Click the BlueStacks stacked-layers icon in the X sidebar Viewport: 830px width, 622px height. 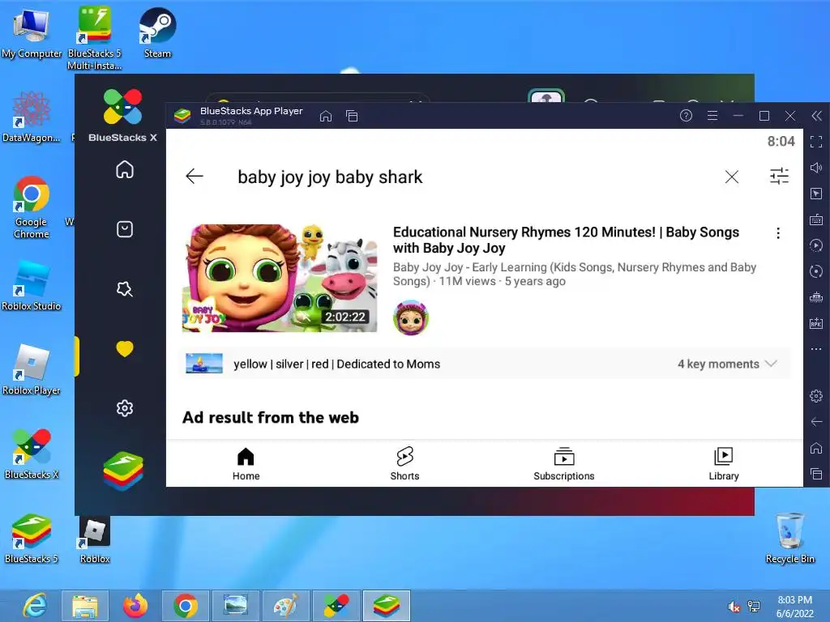coord(123,471)
